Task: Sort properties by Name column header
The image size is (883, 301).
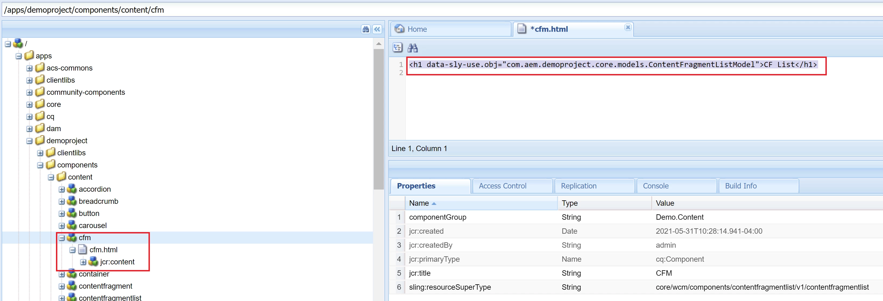Action: pyautogui.click(x=419, y=203)
